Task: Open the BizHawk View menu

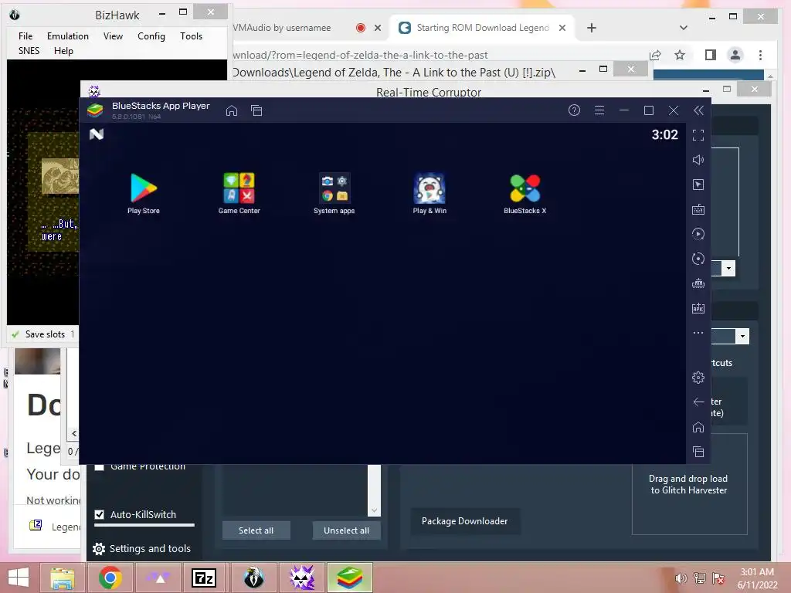Action: (113, 36)
